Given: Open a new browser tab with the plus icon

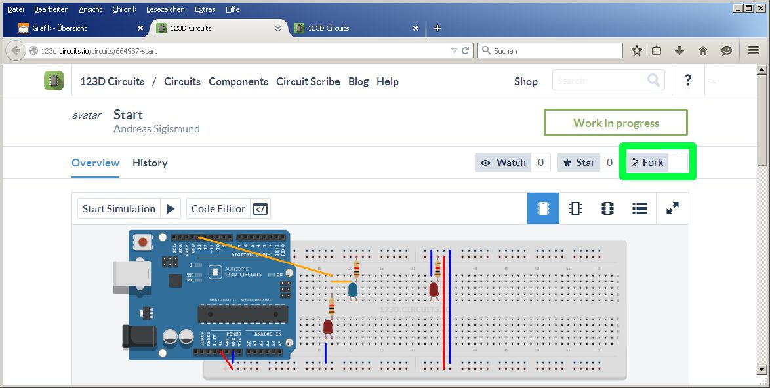Looking at the screenshot, I should [x=437, y=28].
